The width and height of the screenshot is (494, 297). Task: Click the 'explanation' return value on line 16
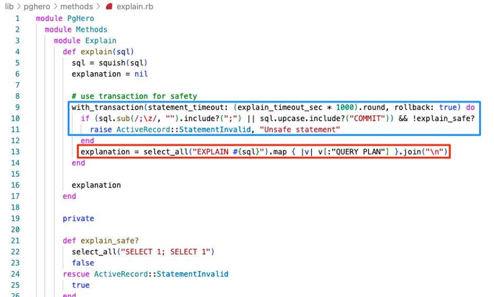(x=96, y=185)
